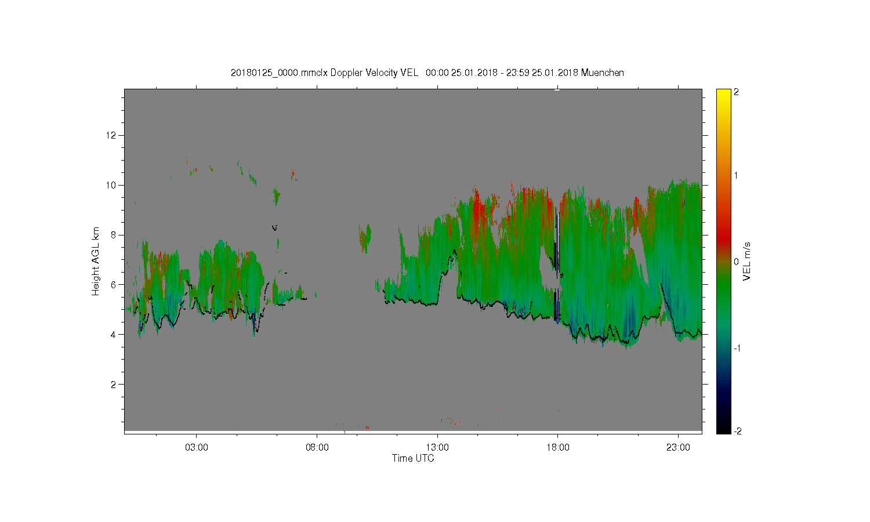Click the height tick label 12
Viewport: 870px width, 522px height.
click(x=111, y=135)
